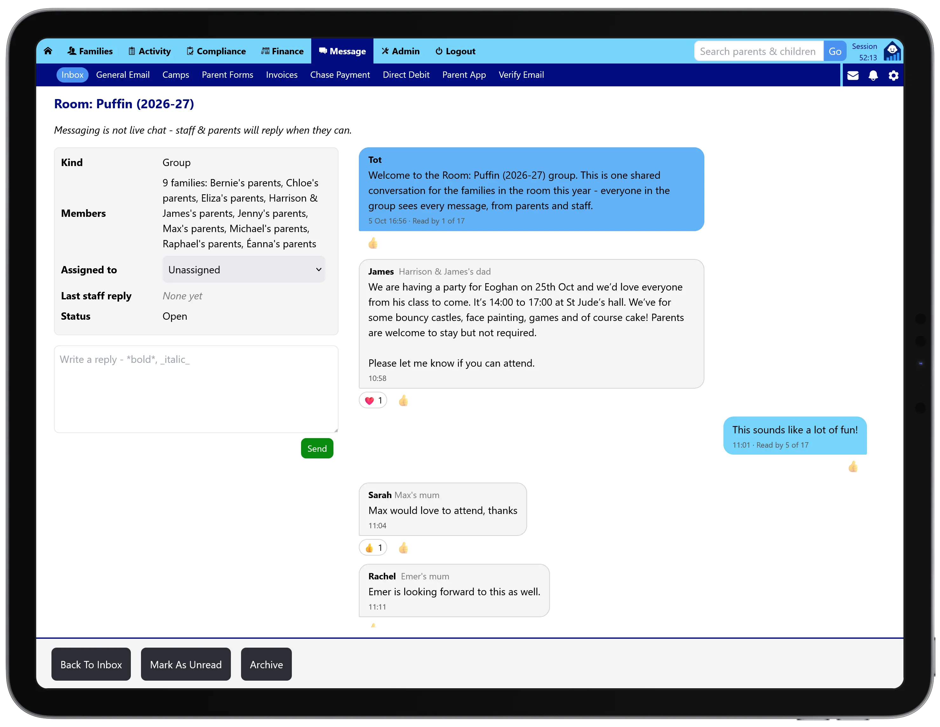The height and width of the screenshot is (727, 940).
Task: Click Back To Inbox
Action: (x=91, y=664)
